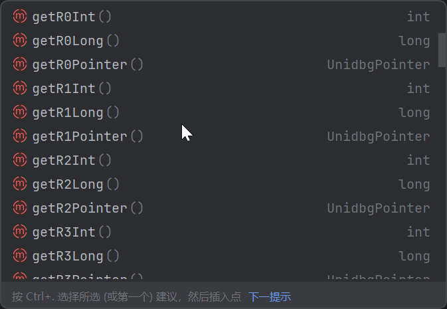
Task: Click UnidbgPointer return type of getR1Pointer()
Action: tap(379, 136)
